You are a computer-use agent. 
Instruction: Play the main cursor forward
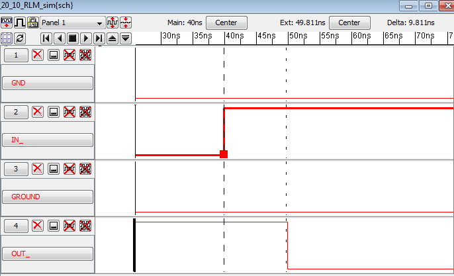click(86, 38)
